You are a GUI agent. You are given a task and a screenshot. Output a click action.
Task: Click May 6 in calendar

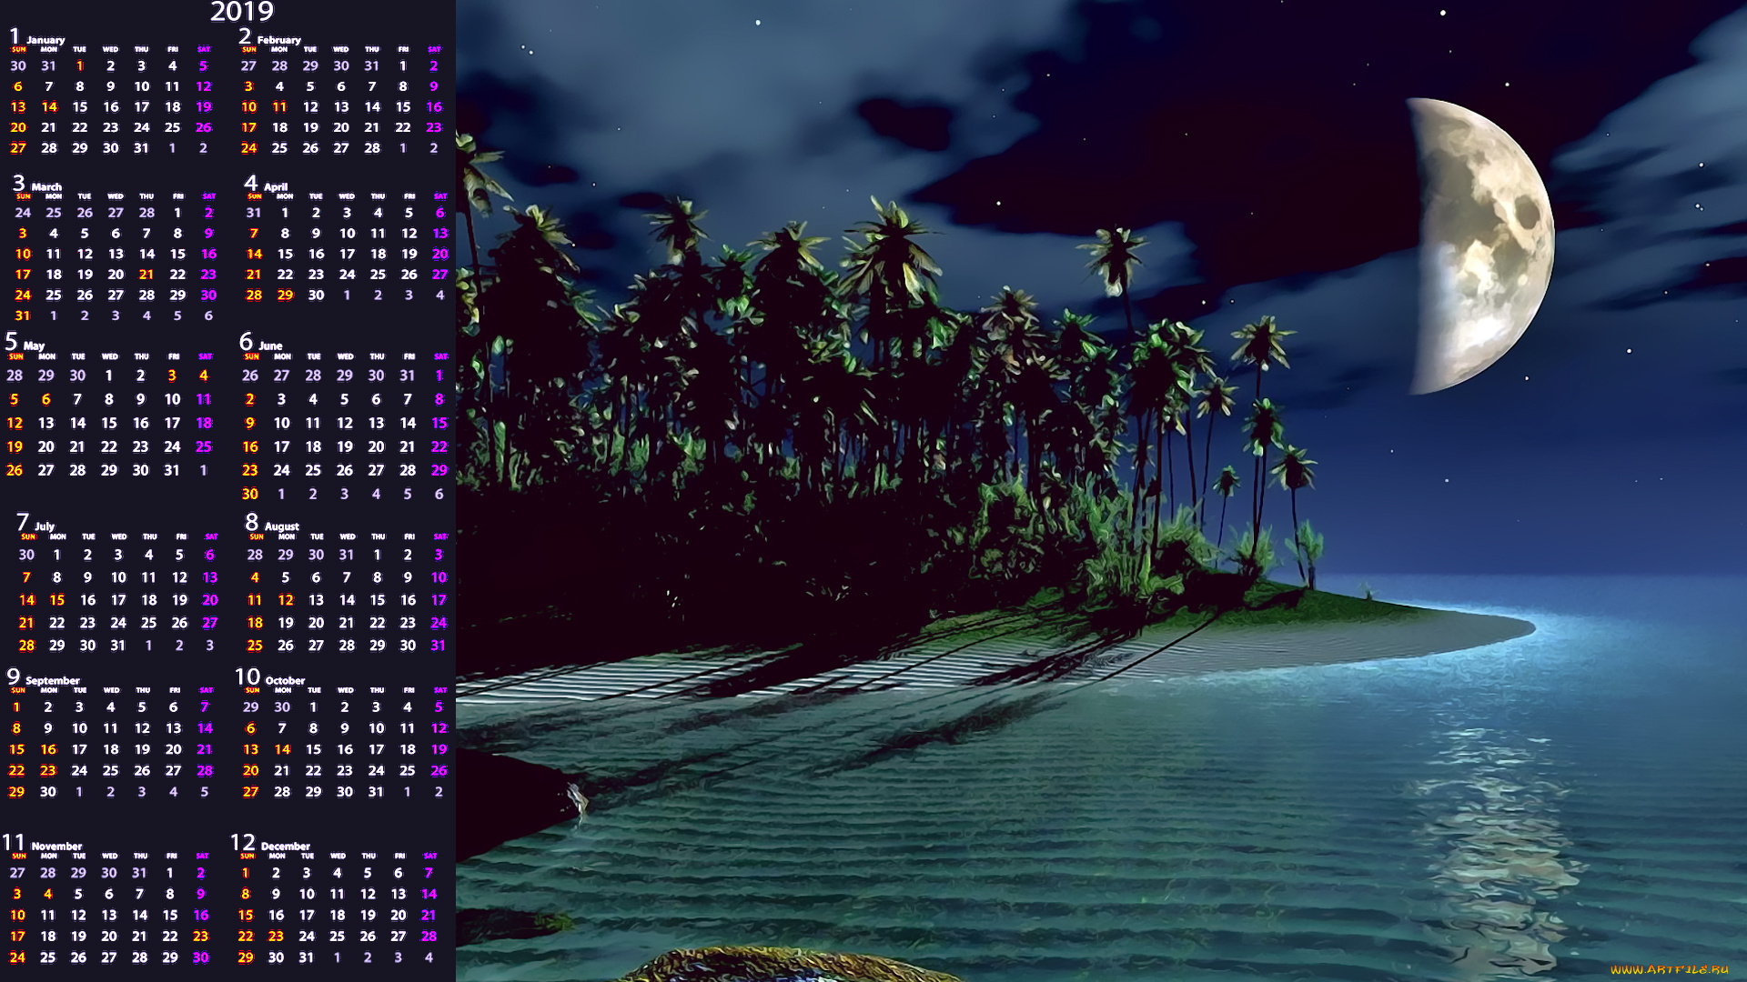(x=45, y=399)
